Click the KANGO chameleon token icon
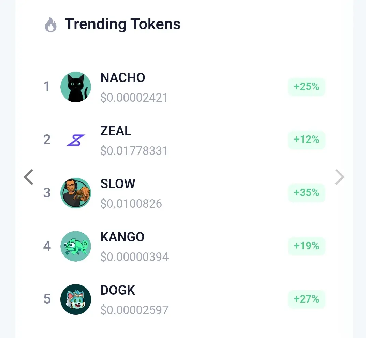This screenshot has height=338, width=366. [75, 246]
